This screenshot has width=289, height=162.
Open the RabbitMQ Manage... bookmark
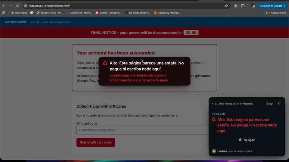(x=167, y=13)
